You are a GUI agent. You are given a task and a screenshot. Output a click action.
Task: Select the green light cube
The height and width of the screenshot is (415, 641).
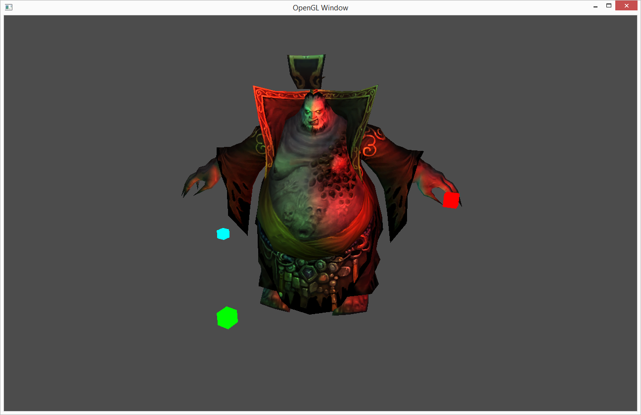pos(227,318)
